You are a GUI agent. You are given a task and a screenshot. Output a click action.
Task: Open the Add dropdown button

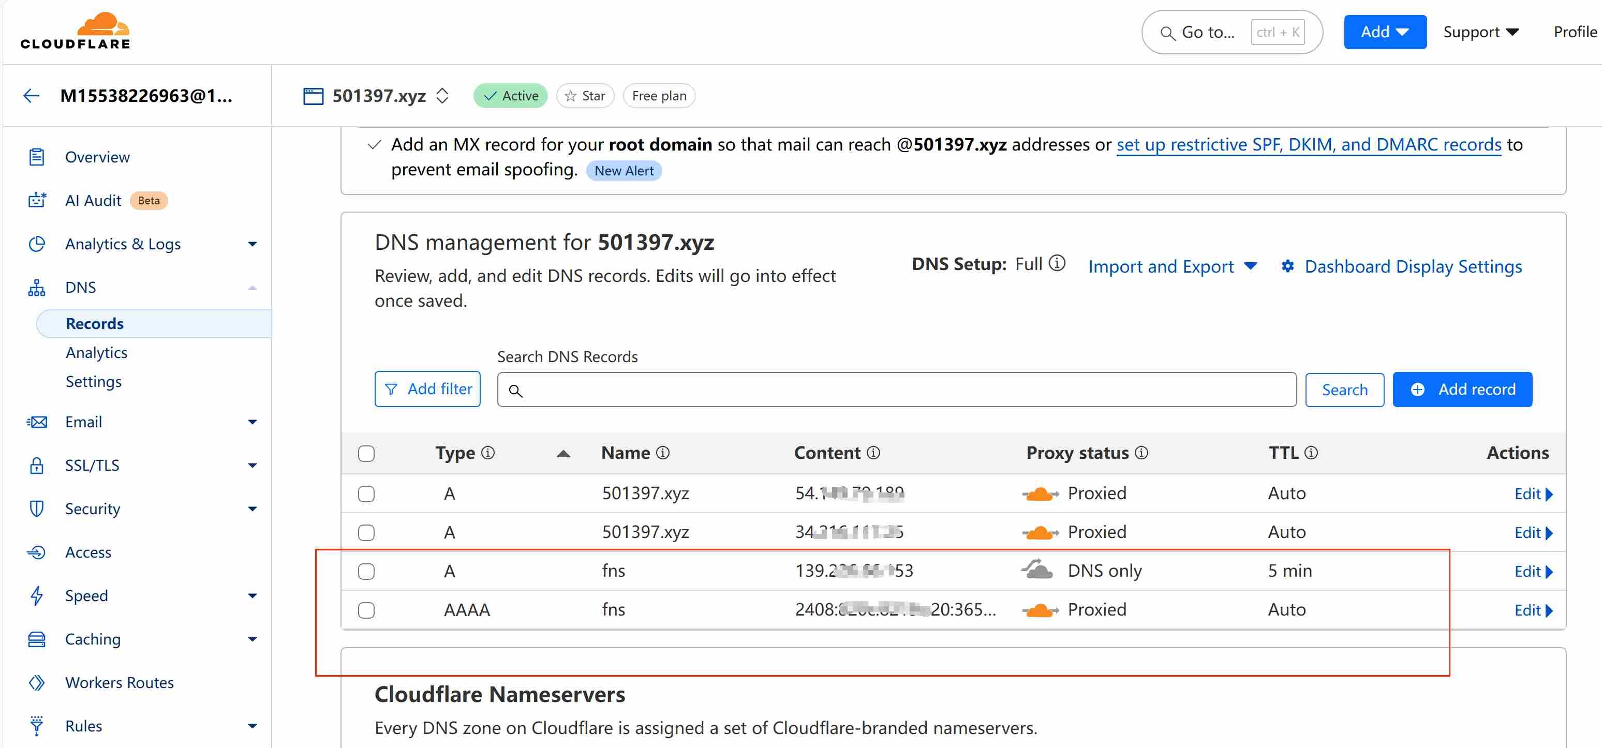coord(1385,32)
